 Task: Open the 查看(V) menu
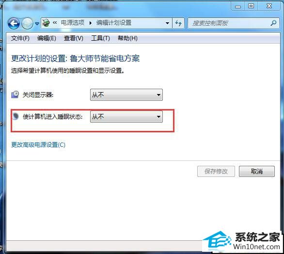point(73,38)
